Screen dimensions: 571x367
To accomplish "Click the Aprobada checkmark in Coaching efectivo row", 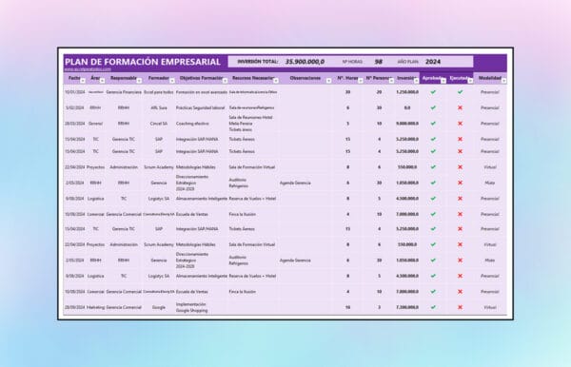I will [433, 124].
